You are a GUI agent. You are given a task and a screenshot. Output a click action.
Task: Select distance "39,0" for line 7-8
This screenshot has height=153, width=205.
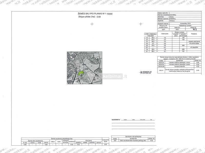coord(153,49)
